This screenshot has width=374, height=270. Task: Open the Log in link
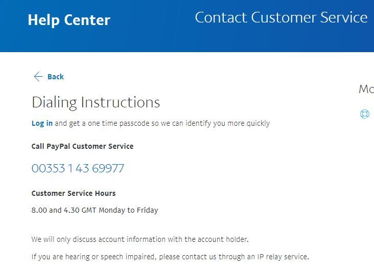pyautogui.click(x=42, y=123)
